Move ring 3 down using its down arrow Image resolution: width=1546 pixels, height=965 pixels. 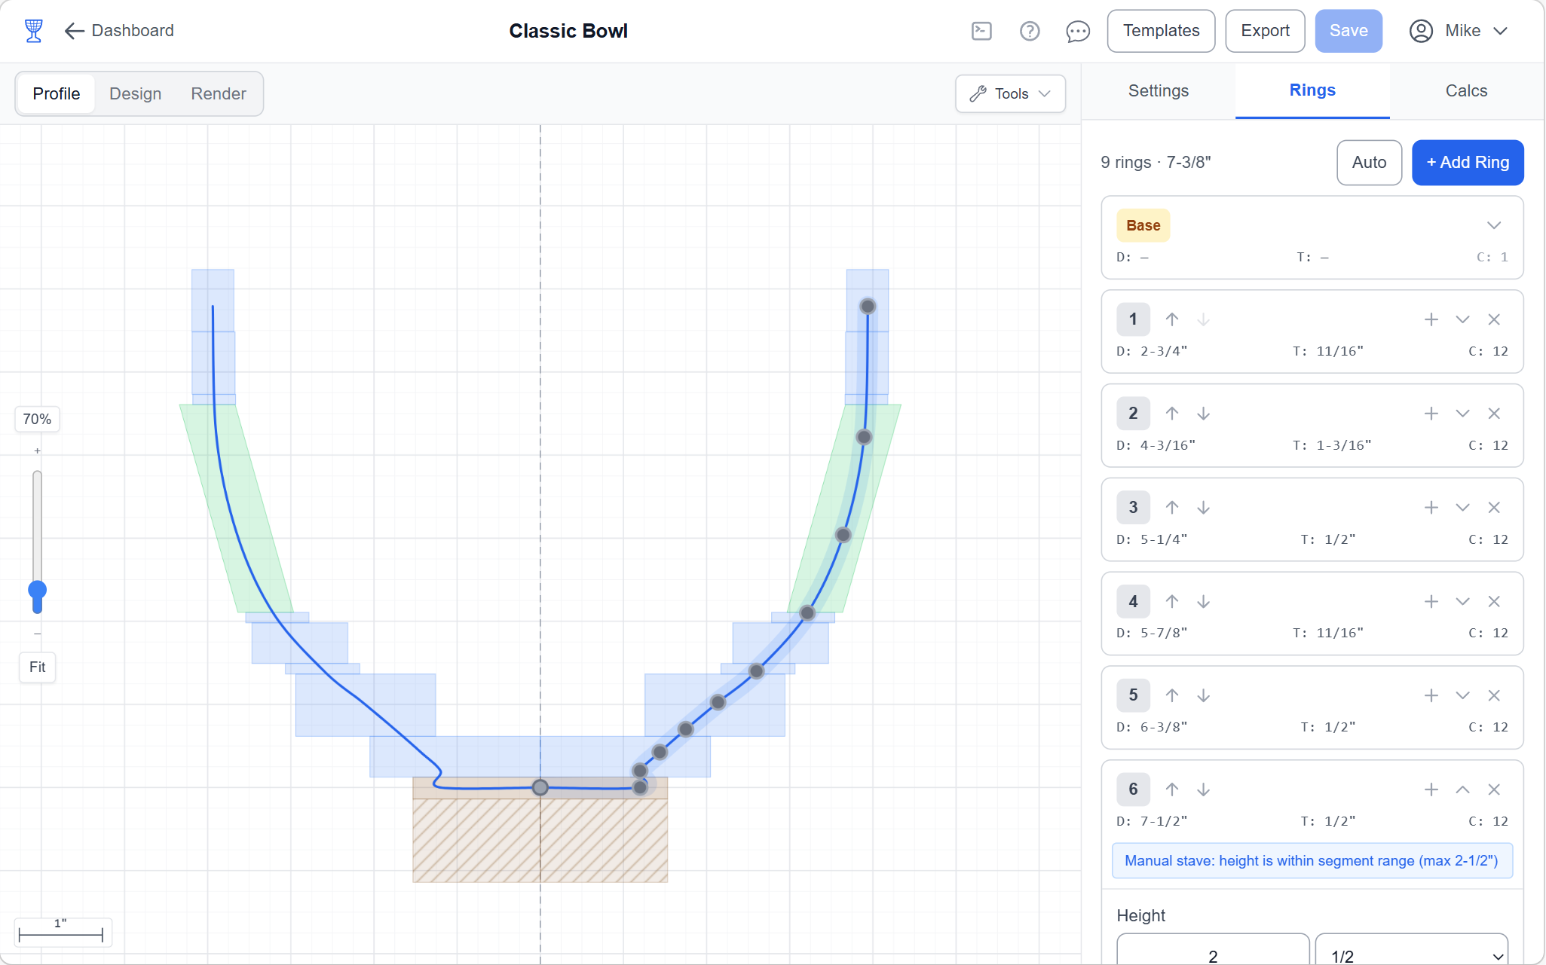point(1203,507)
